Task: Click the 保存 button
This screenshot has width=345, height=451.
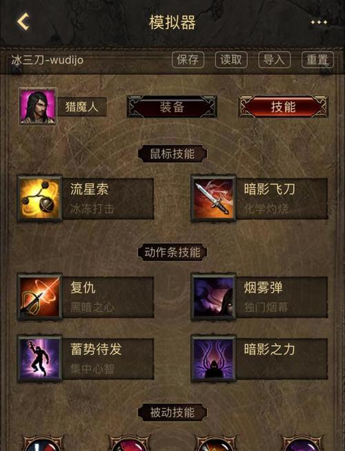Action: tap(188, 59)
